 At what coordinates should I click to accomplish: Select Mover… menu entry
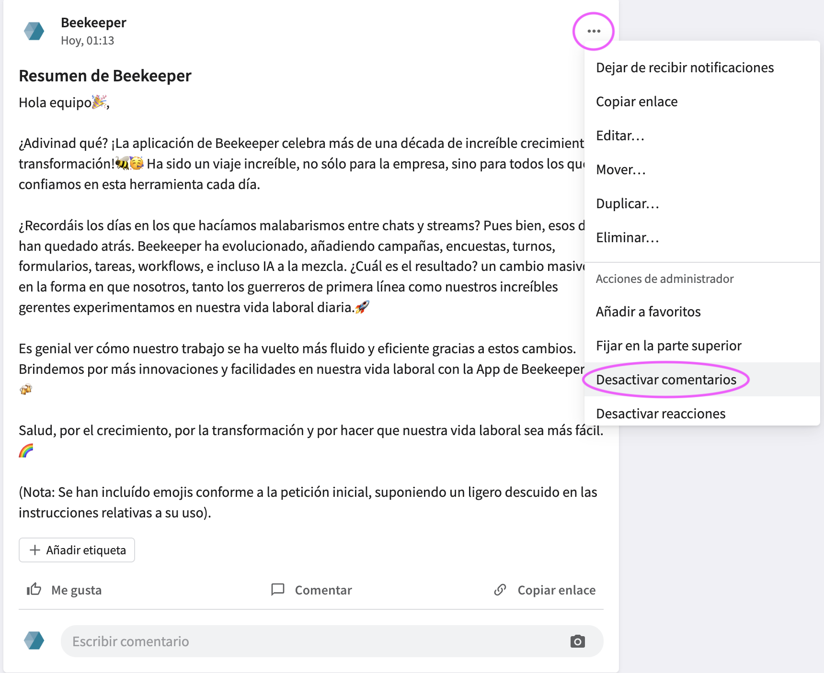coord(702,169)
